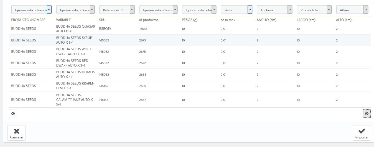Click cell 'BUDDHA SEEDS WHITE DWARF AUTO X 3+1'
Image resolution: width=374 pixels, height=147 pixels.
pyautogui.click(x=74, y=51)
